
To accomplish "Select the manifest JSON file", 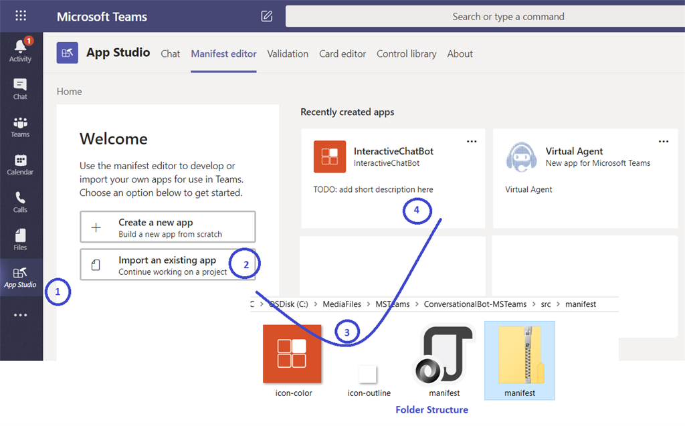I will coord(444,361).
